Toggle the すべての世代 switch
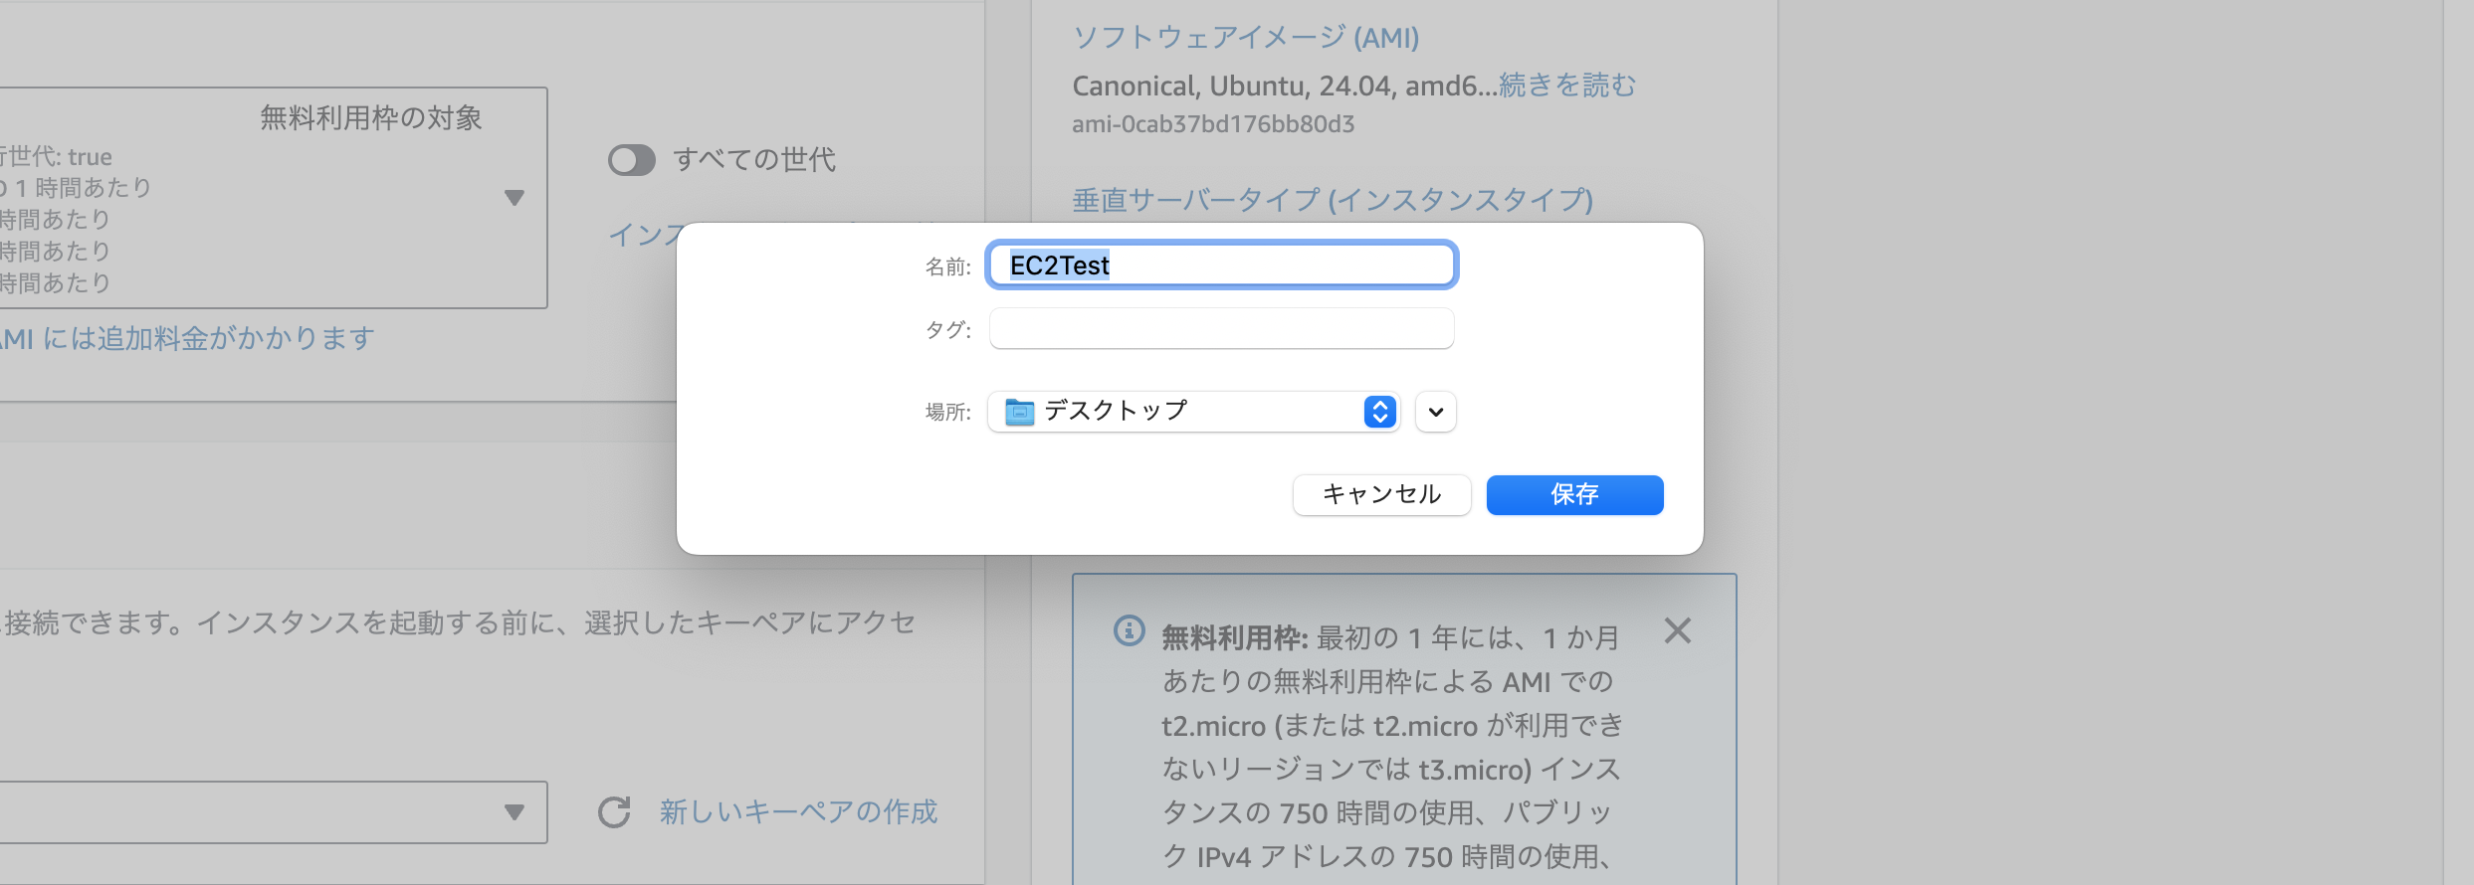This screenshot has width=2474, height=885. pyautogui.click(x=632, y=160)
